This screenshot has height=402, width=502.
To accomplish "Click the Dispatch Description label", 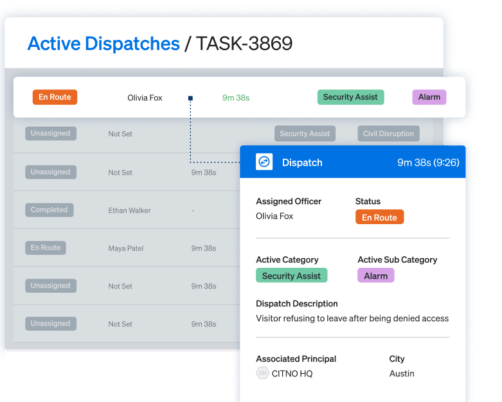I will tap(297, 304).
